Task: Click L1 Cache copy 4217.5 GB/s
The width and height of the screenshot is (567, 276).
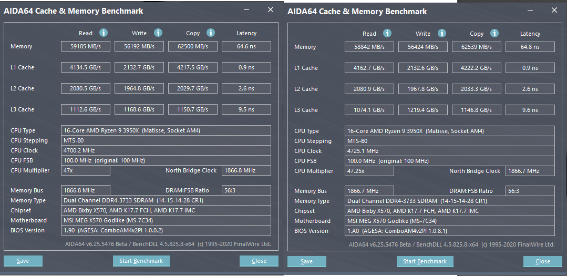Action: 193,67
